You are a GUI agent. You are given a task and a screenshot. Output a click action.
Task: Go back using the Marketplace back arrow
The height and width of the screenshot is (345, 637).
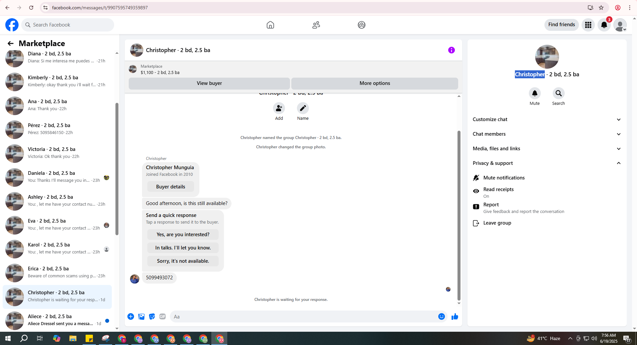11,43
